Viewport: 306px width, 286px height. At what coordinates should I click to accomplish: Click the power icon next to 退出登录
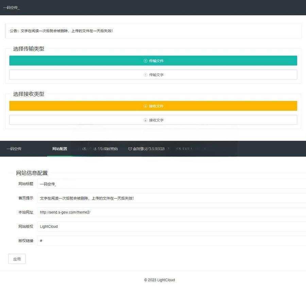pos(130,149)
